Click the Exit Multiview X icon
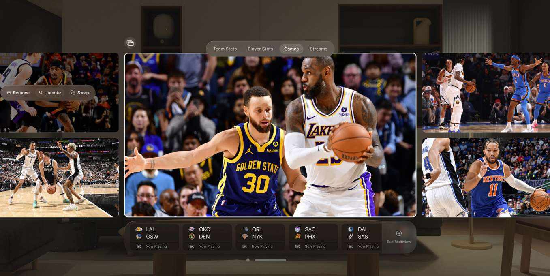550x276 pixels. pyautogui.click(x=399, y=233)
